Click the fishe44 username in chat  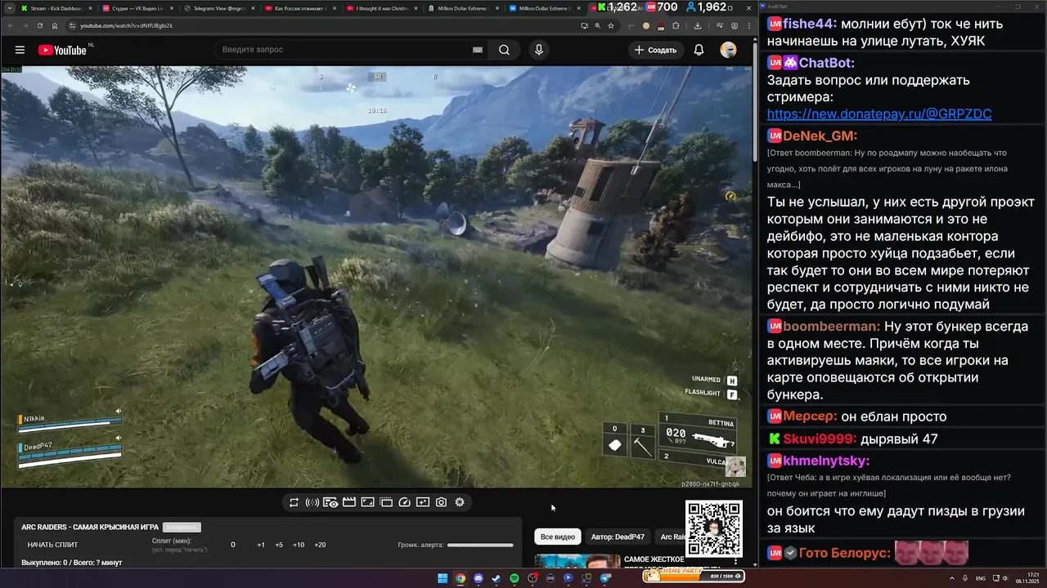(811, 24)
